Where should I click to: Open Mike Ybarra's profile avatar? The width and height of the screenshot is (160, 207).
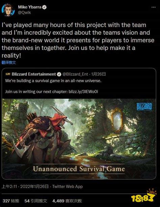coord(8,10)
